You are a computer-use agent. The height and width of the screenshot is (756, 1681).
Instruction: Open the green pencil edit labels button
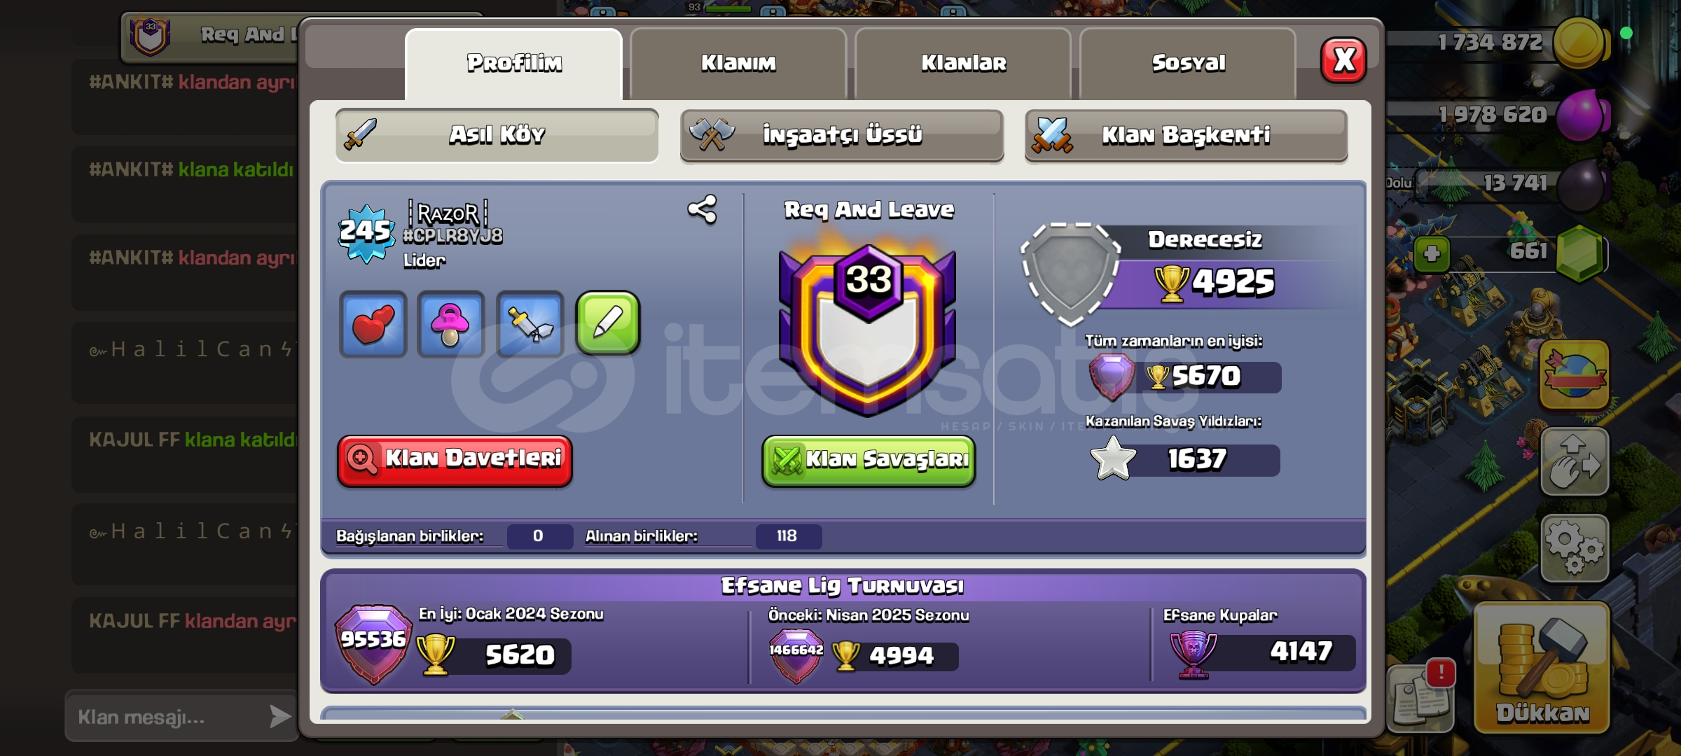coord(608,323)
